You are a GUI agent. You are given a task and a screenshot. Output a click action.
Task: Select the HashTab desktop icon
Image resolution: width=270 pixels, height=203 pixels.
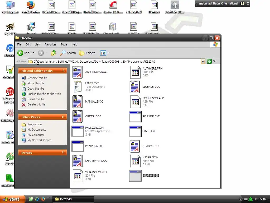(x=175, y=7)
